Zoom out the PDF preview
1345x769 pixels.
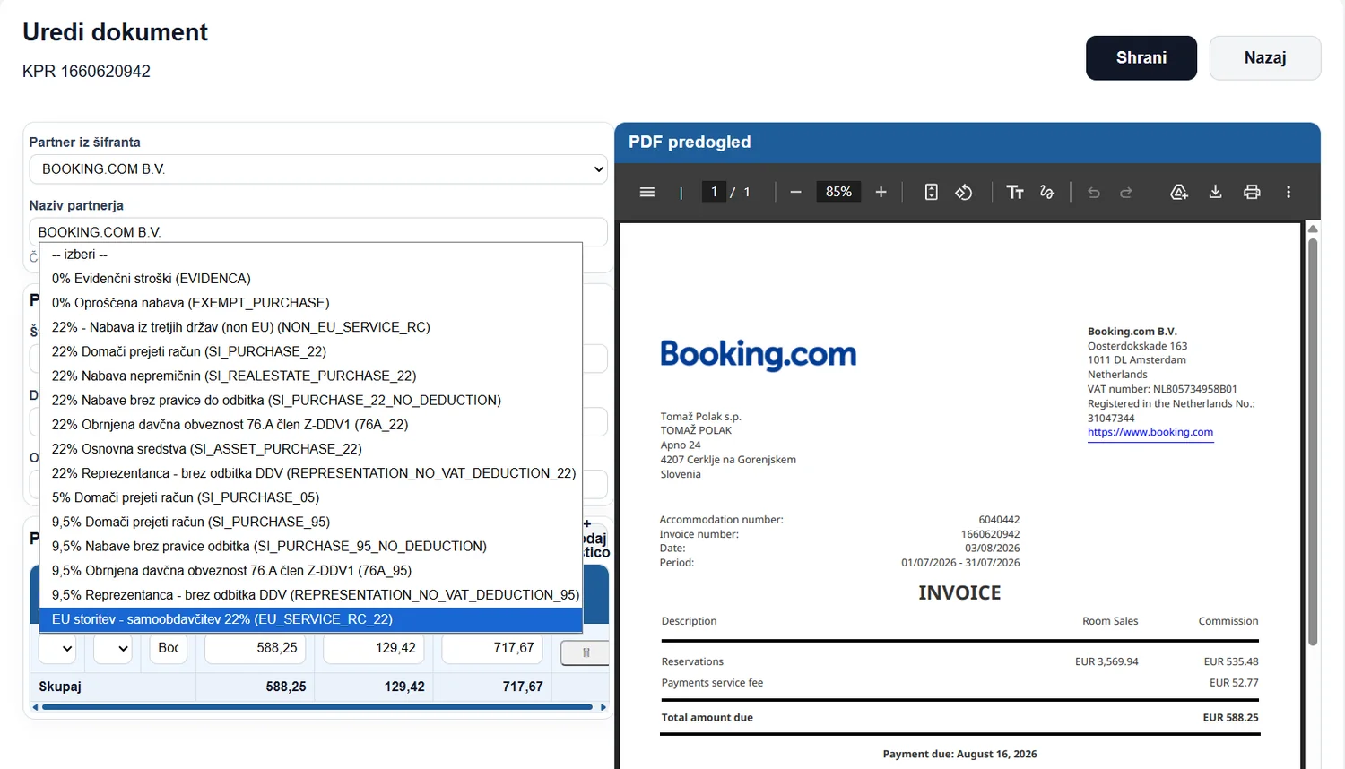[795, 192]
